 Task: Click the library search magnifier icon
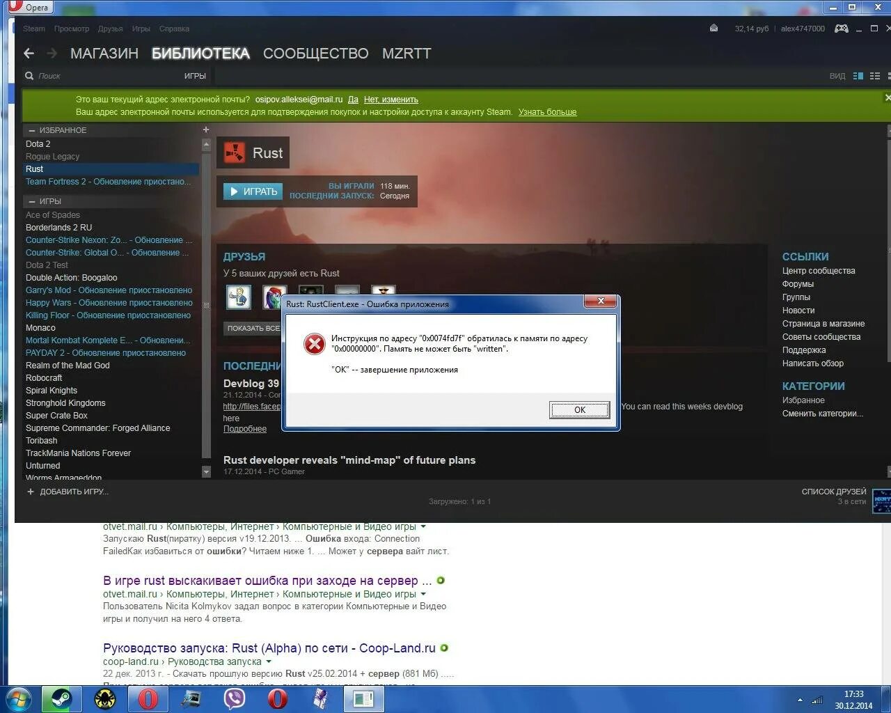(x=29, y=76)
